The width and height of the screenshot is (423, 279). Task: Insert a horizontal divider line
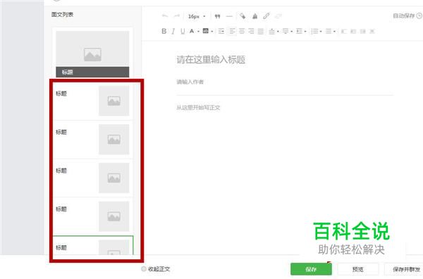coord(229,16)
